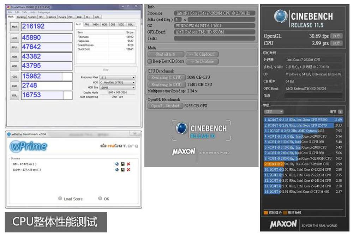
Task: Click the Cinebench Release 10 sphere logo
Action: click(181, 128)
